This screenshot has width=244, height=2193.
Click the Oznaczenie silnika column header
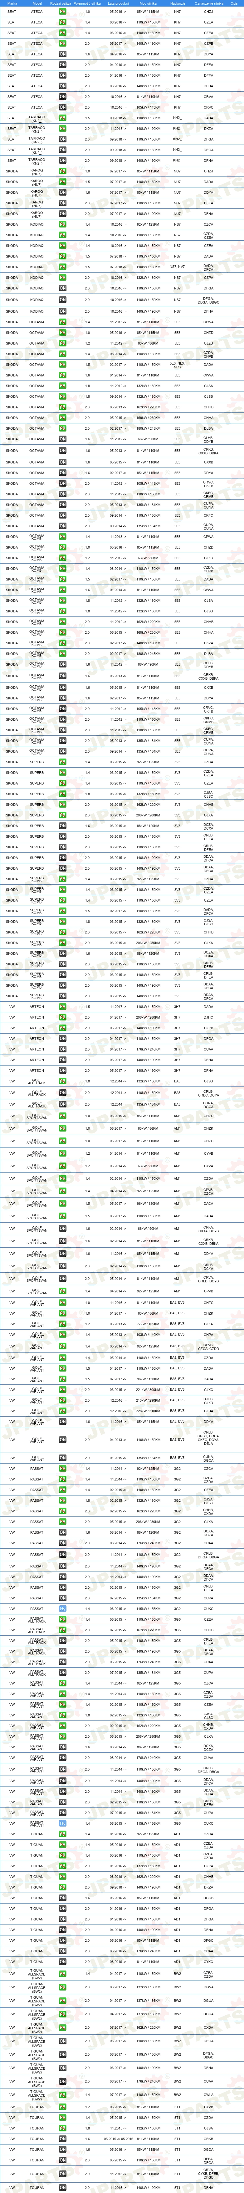(208, 3)
